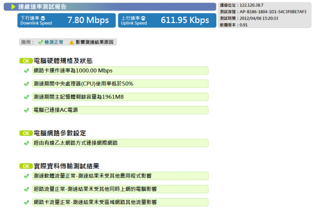Click the 實際資料傳輸測試結果 section heading
Screen dimensions: 314x208
(x=67, y=166)
